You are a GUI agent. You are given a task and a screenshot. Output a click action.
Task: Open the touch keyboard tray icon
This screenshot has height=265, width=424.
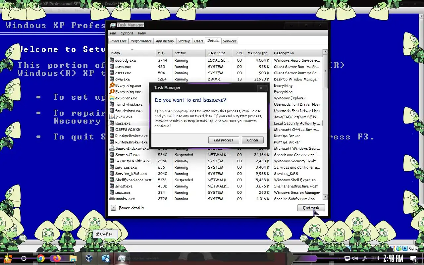[375, 258]
